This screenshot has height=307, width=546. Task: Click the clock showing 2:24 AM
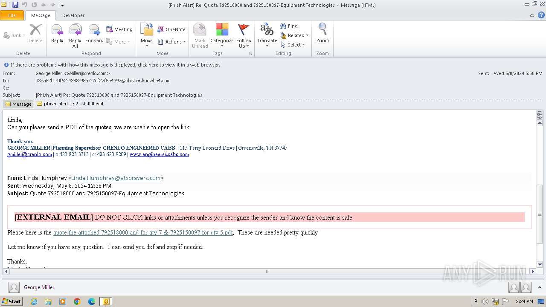coord(524,301)
